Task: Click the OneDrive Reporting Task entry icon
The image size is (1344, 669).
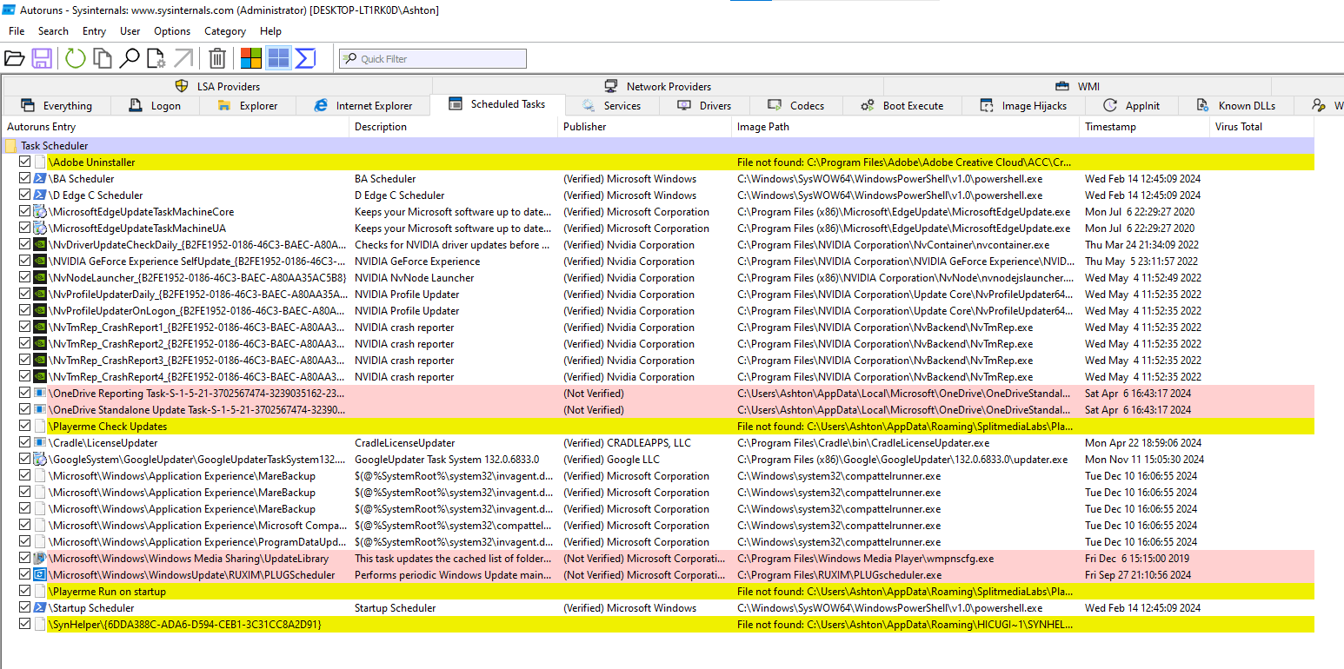Action: click(40, 394)
